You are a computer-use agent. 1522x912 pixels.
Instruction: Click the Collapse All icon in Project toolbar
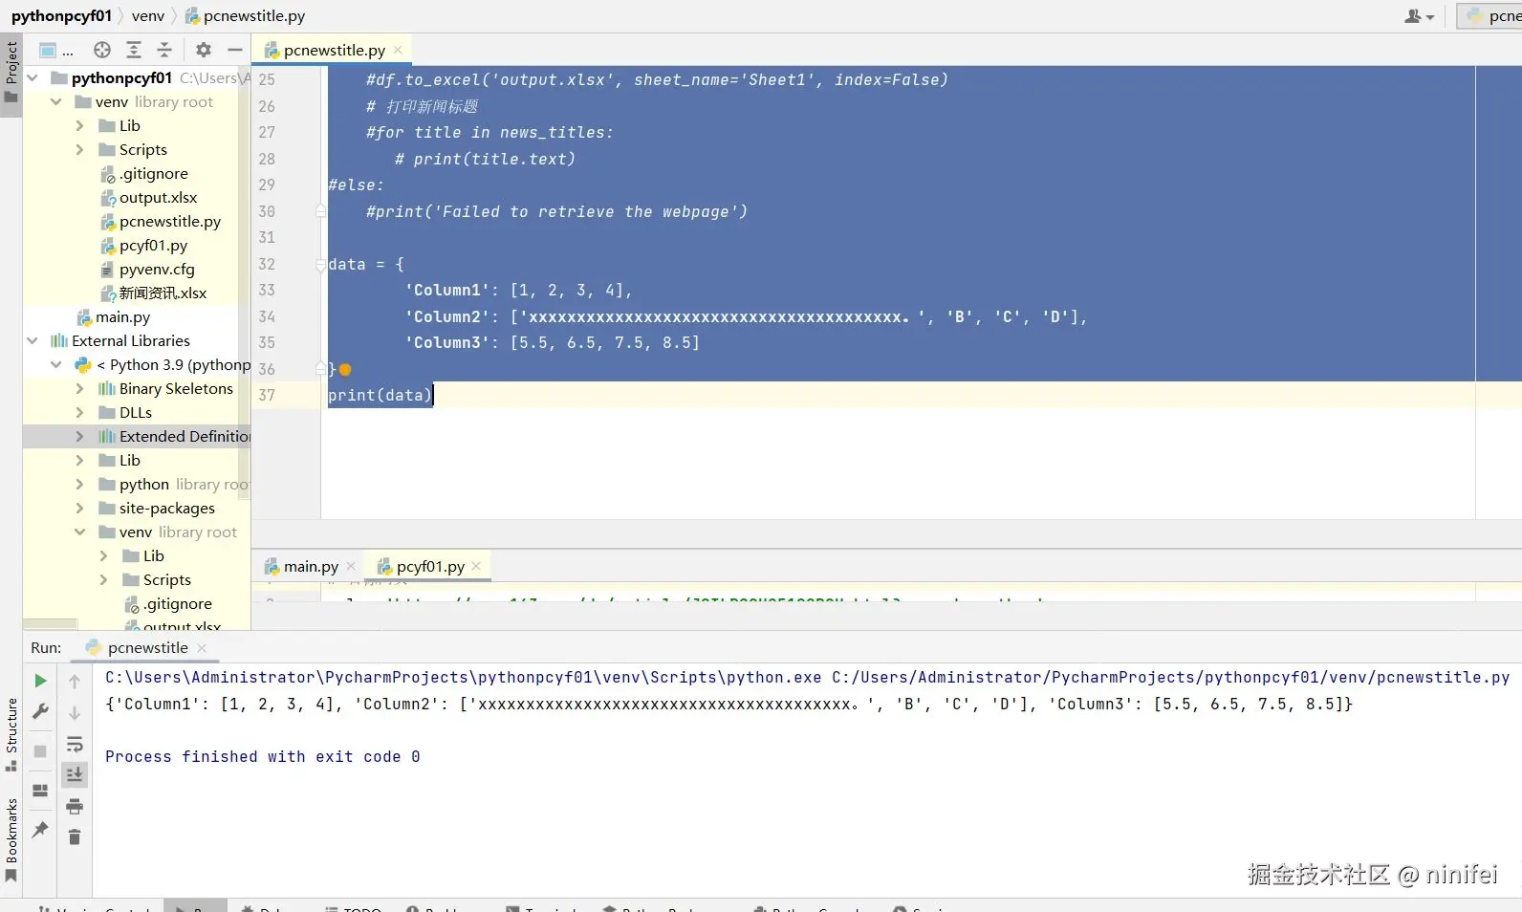point(164,50)
